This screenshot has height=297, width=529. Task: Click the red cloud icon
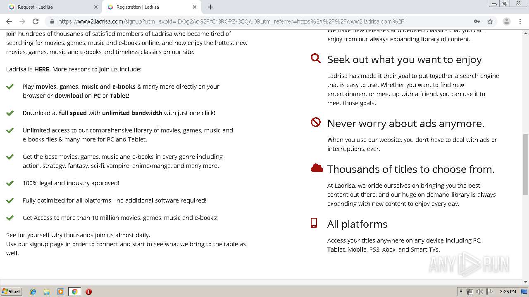[317, 168]
